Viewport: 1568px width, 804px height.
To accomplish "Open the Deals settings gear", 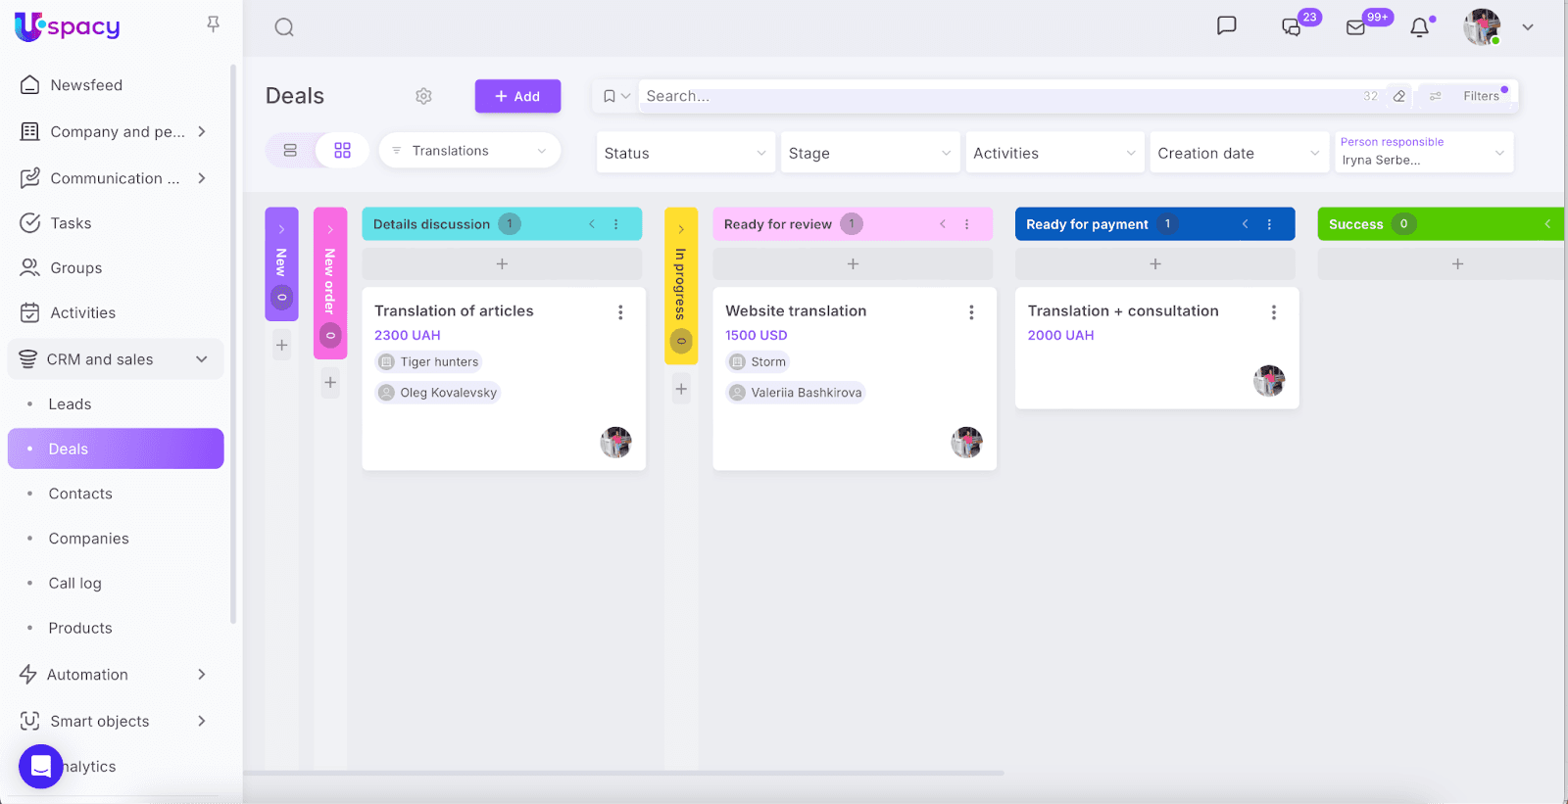I will click(423, 96).
